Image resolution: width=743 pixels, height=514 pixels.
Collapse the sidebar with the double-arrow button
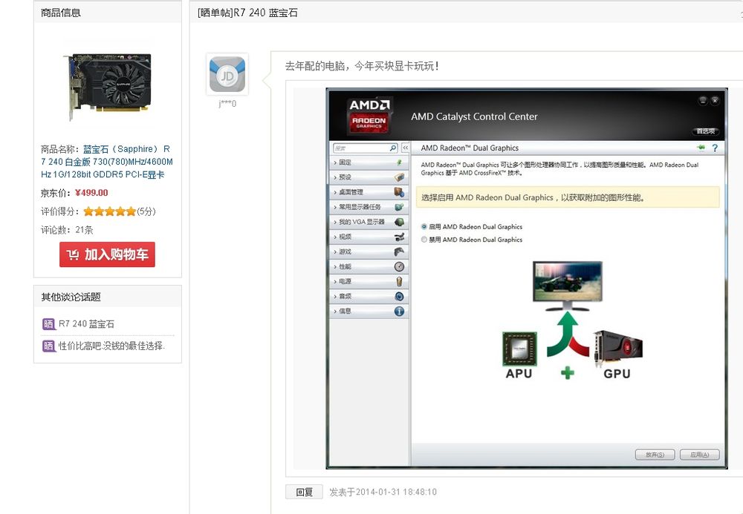tap(406, 148)
